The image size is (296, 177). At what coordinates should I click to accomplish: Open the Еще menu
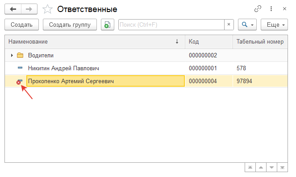tap(274, 24)
